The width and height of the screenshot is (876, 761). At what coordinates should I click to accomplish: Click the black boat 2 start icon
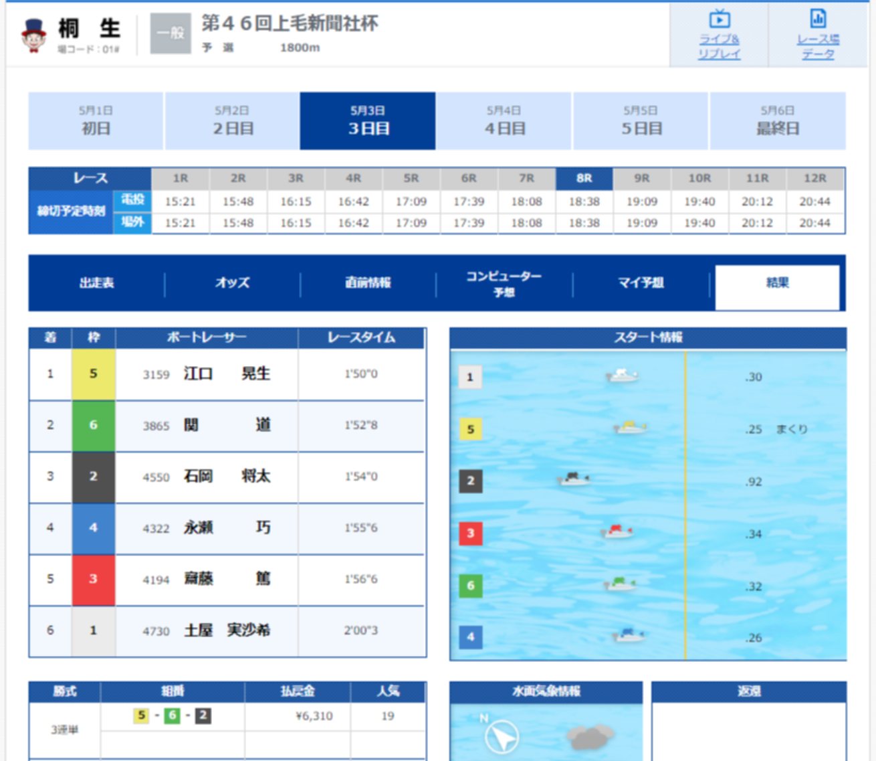pyautogui.click(x=574, y=479)
